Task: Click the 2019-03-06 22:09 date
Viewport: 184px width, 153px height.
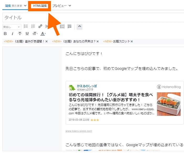Action: pos(79,120)
